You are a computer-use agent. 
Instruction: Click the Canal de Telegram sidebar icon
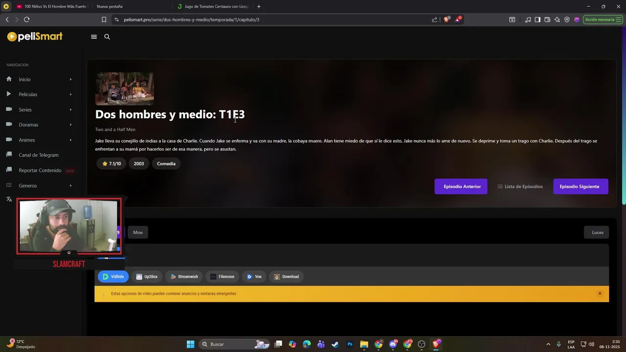click(x=9, y=155)
